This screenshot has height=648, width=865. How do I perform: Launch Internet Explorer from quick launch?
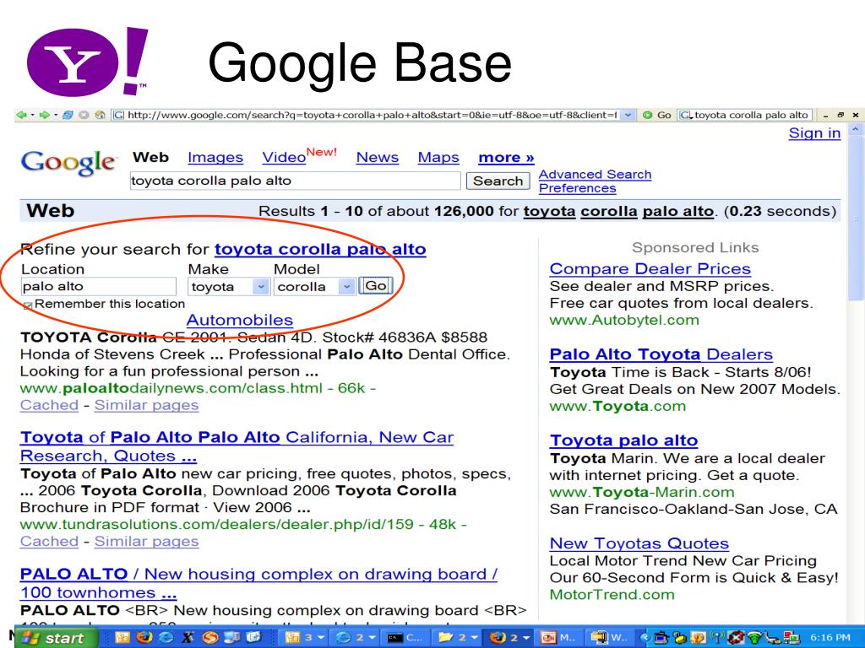[x=166, y=638]
